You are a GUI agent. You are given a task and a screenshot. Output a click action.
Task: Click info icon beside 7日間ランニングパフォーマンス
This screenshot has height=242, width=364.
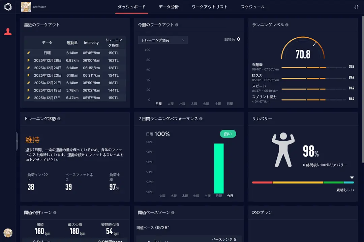pyautogui.click(x=201, y=119)
